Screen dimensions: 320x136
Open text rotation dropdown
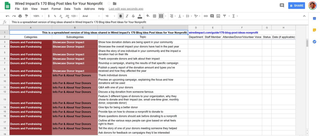click(197, 16)
